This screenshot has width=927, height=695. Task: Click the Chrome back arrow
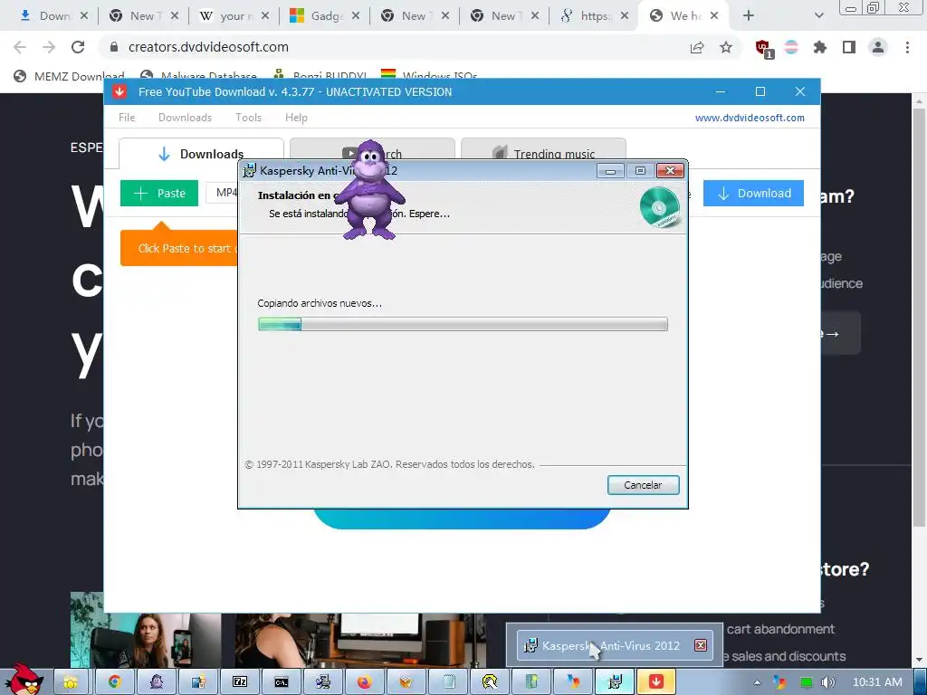tap(20, 47)
